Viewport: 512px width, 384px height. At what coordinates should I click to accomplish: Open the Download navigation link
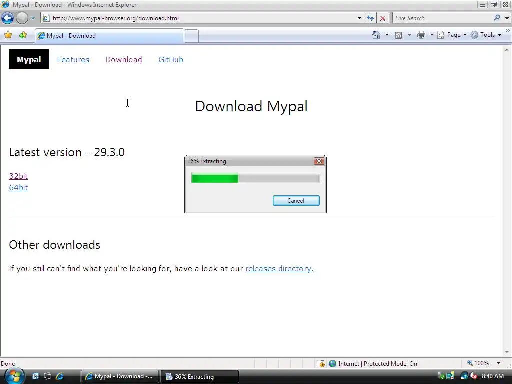(124, 60)
